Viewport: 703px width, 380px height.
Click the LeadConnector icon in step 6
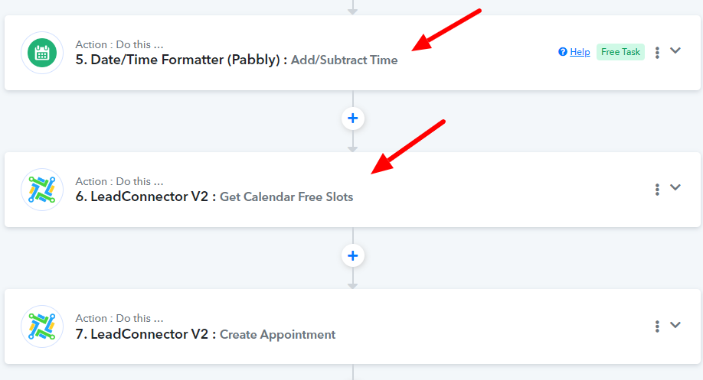tap(42, 190)
